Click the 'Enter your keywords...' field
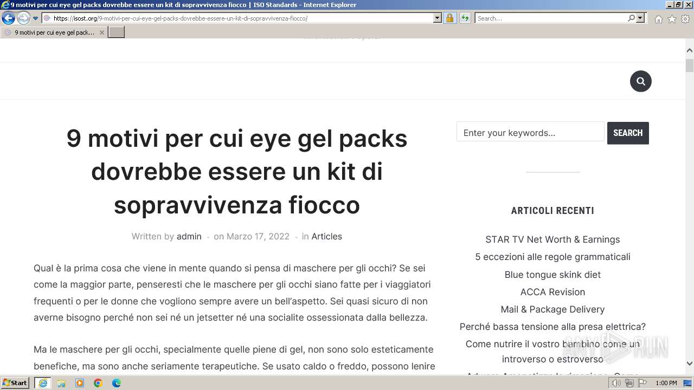Image resolution: width=694 pixels, height=390 pixels. coord(530,133)
